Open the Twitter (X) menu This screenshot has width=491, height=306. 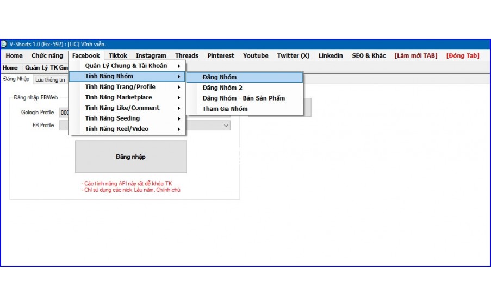point(293,55)
